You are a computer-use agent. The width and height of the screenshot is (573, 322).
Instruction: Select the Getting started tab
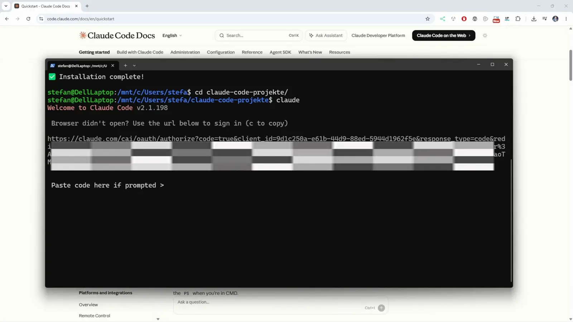pyautogui.click(x=94, y=52)
